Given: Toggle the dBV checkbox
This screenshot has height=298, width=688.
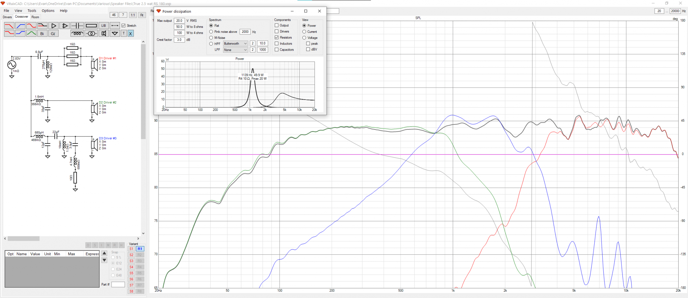Looking at the screenshot, I should 308,49.
